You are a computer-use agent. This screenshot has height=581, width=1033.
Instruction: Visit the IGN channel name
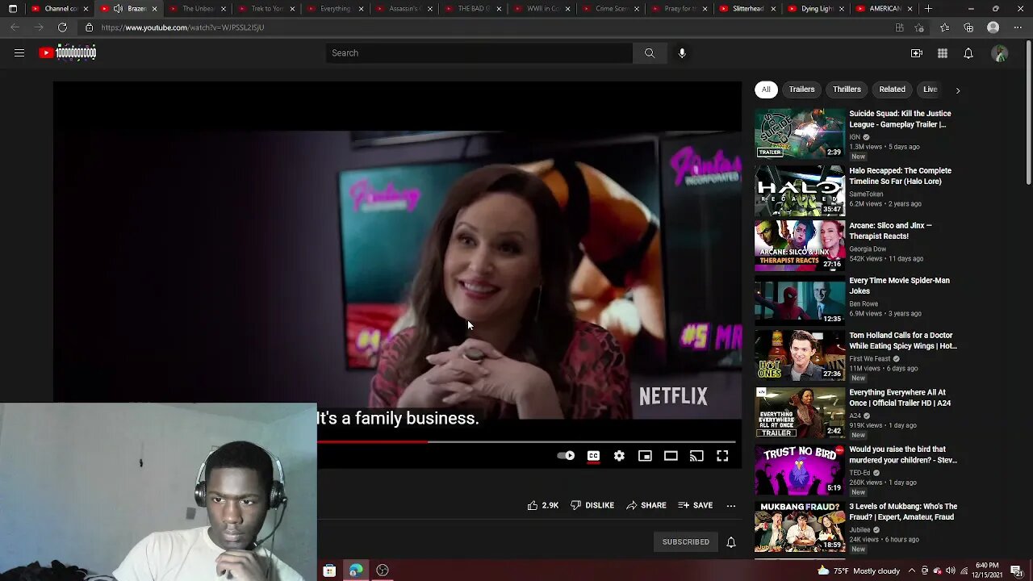click(x=855, y=137)
